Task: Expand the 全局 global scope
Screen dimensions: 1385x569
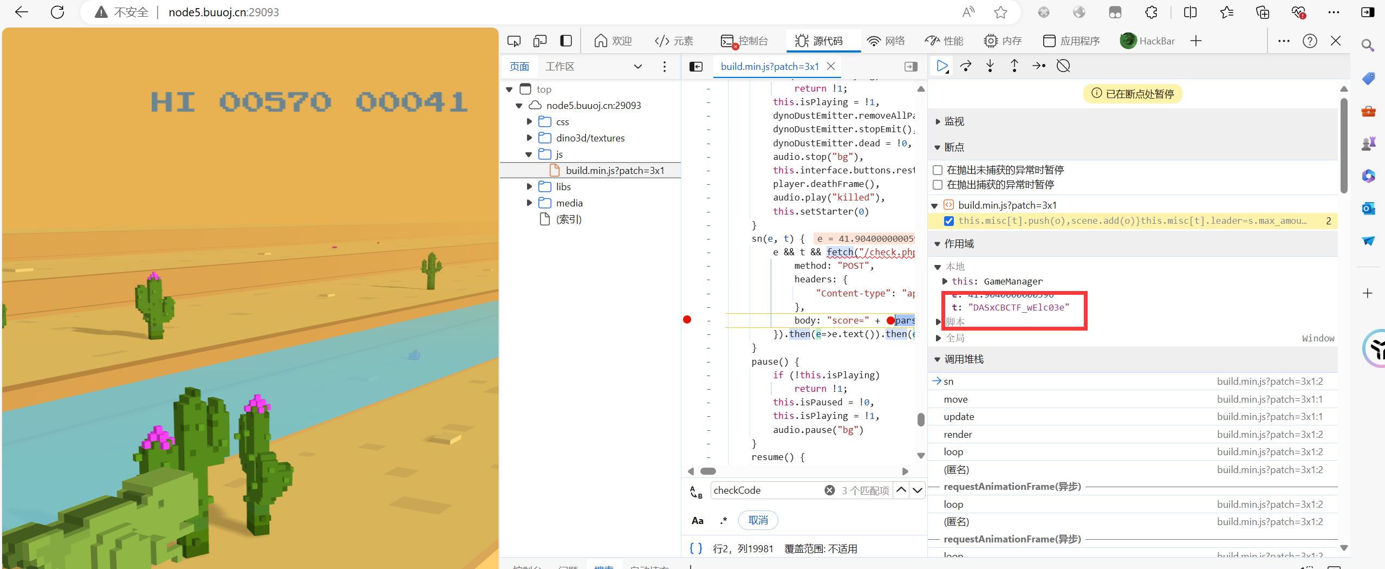Action: click(938, 338)
